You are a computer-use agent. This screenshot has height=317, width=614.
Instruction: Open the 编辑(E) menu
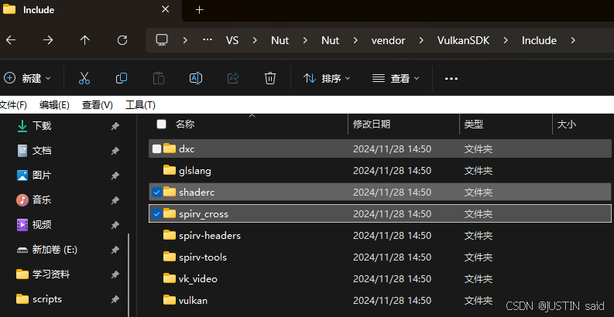tap(54, 104)
